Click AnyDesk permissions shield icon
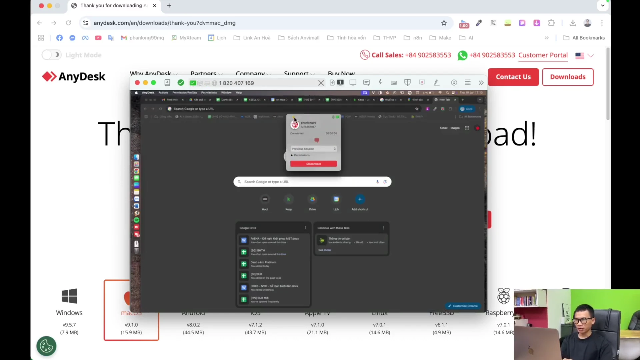640x360 pixels. pos(407,82)
